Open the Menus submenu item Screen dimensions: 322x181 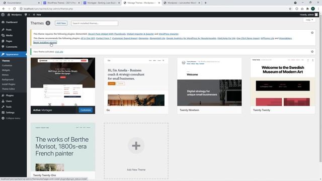(6, 75)
